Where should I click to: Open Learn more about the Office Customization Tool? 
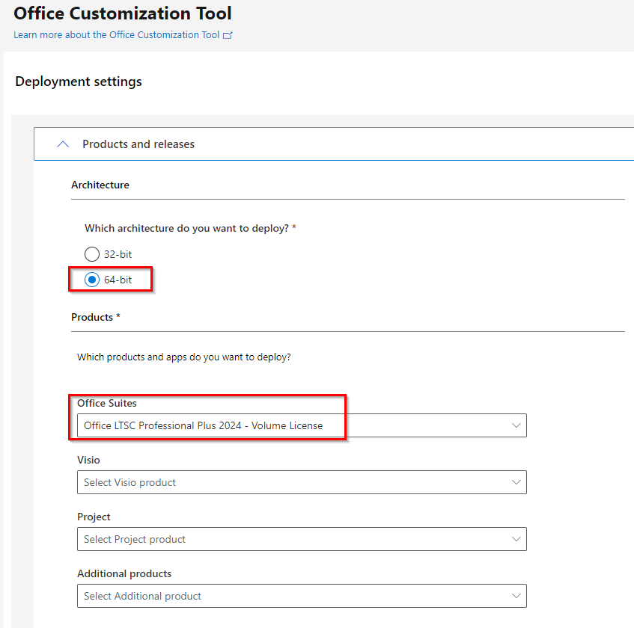117,35
